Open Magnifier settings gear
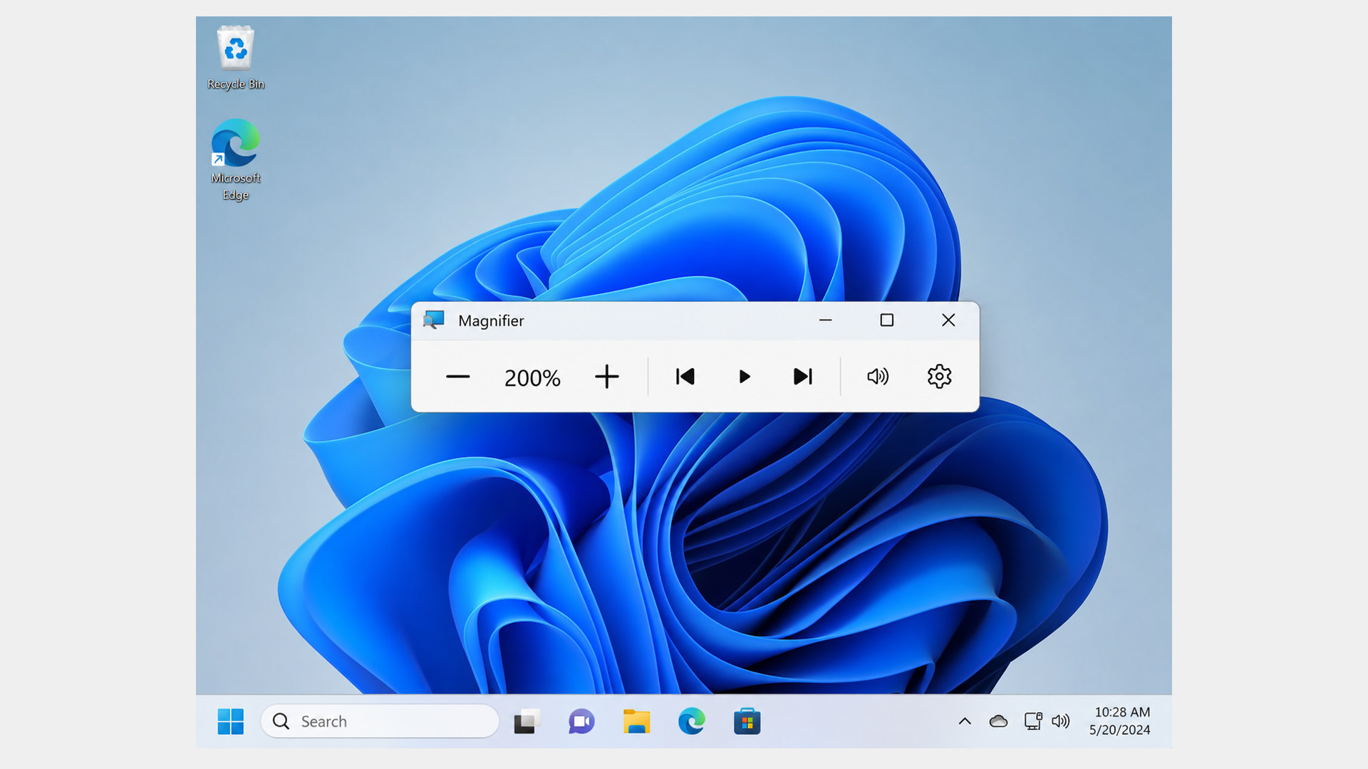1368x769 pixels. [x=939, y=377]
